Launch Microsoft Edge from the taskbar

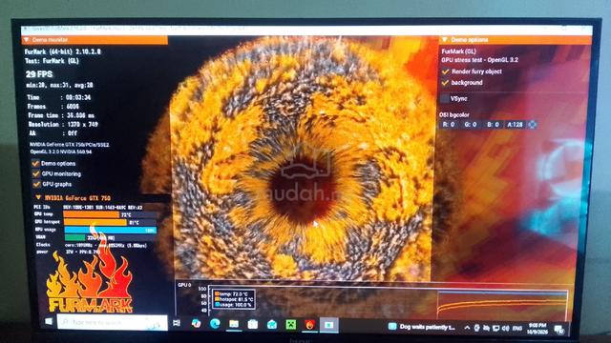point(215,324)
